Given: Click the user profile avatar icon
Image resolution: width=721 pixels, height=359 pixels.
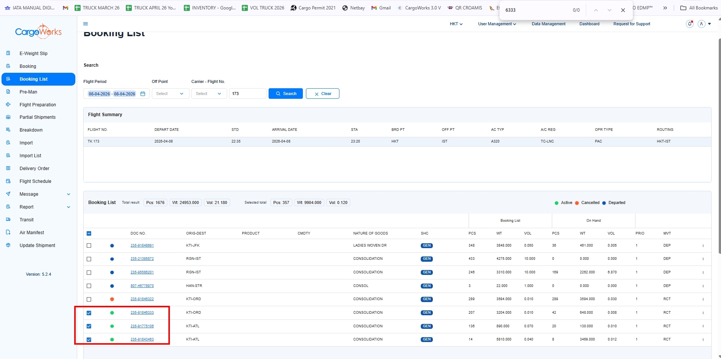Looking at the screenshot, I should tap(701, 24).
